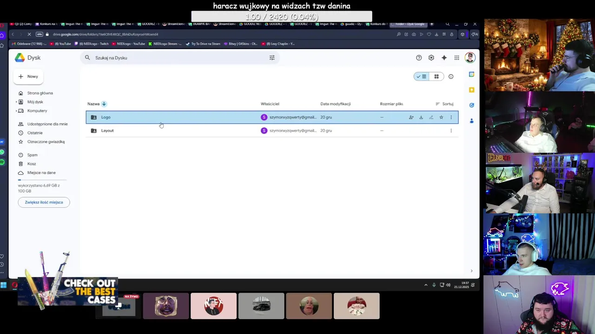Select the Layout folder row

tap(272, 130)
